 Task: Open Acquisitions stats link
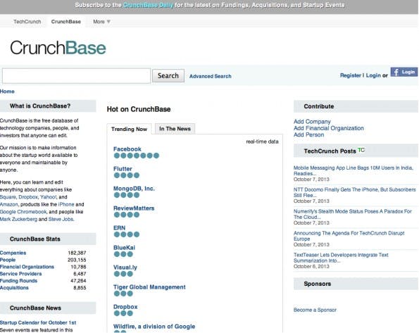(14, 287)
